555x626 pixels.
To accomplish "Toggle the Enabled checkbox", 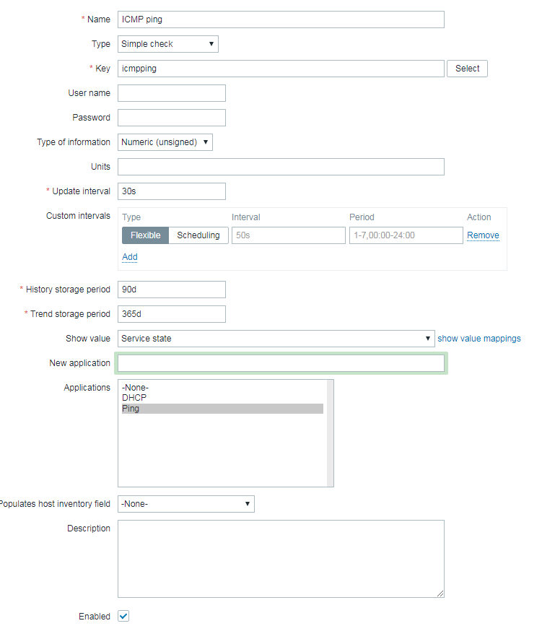I will tap(123, 616).
